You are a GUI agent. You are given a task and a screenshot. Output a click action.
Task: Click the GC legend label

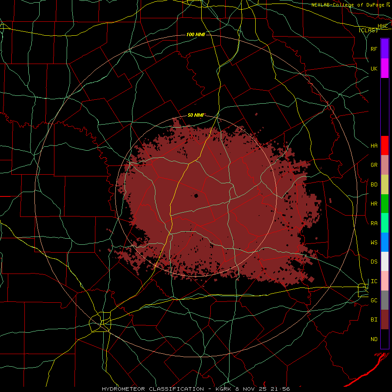374,301
